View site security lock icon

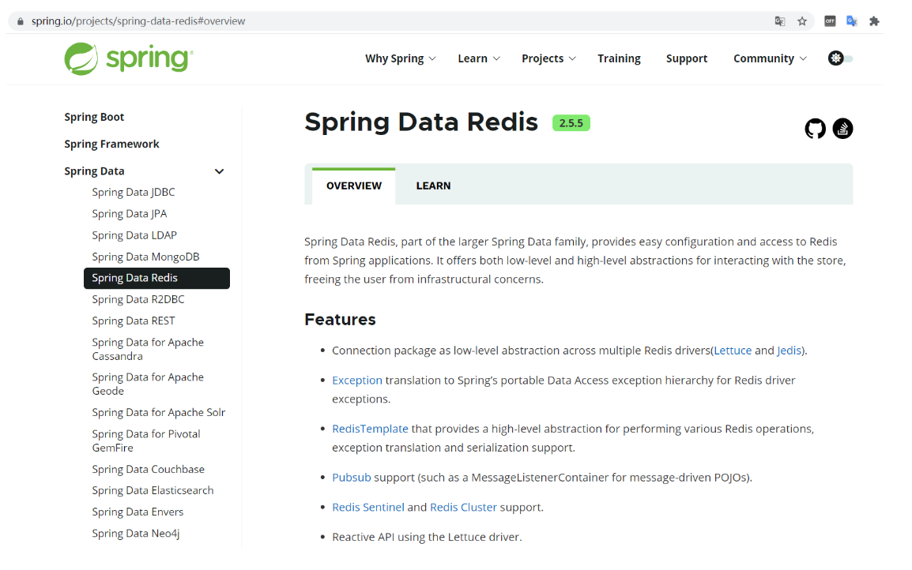pos(21,21)
